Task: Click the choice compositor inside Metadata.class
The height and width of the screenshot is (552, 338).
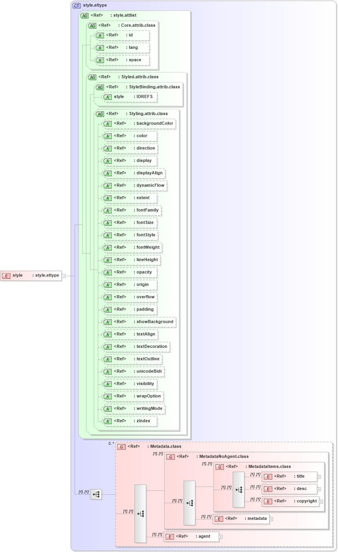Action: 140,514
